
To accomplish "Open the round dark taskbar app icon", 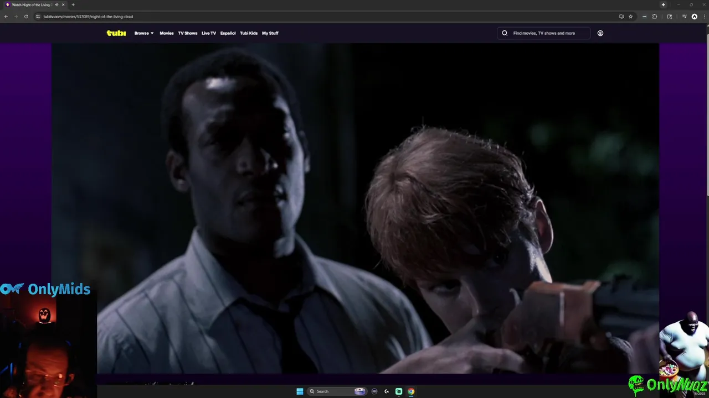I will coord(374,391).
